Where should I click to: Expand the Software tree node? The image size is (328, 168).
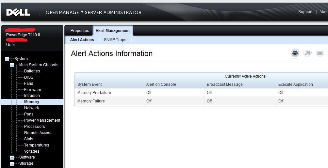tap(12, 158)
